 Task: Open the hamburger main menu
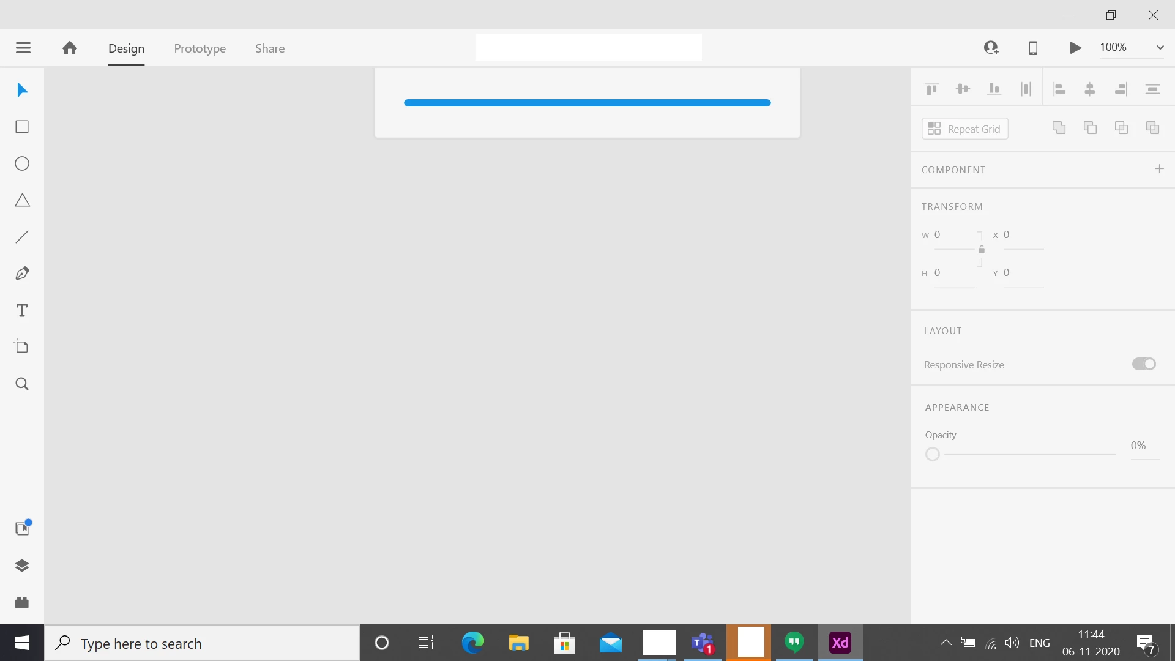(23, 48)
